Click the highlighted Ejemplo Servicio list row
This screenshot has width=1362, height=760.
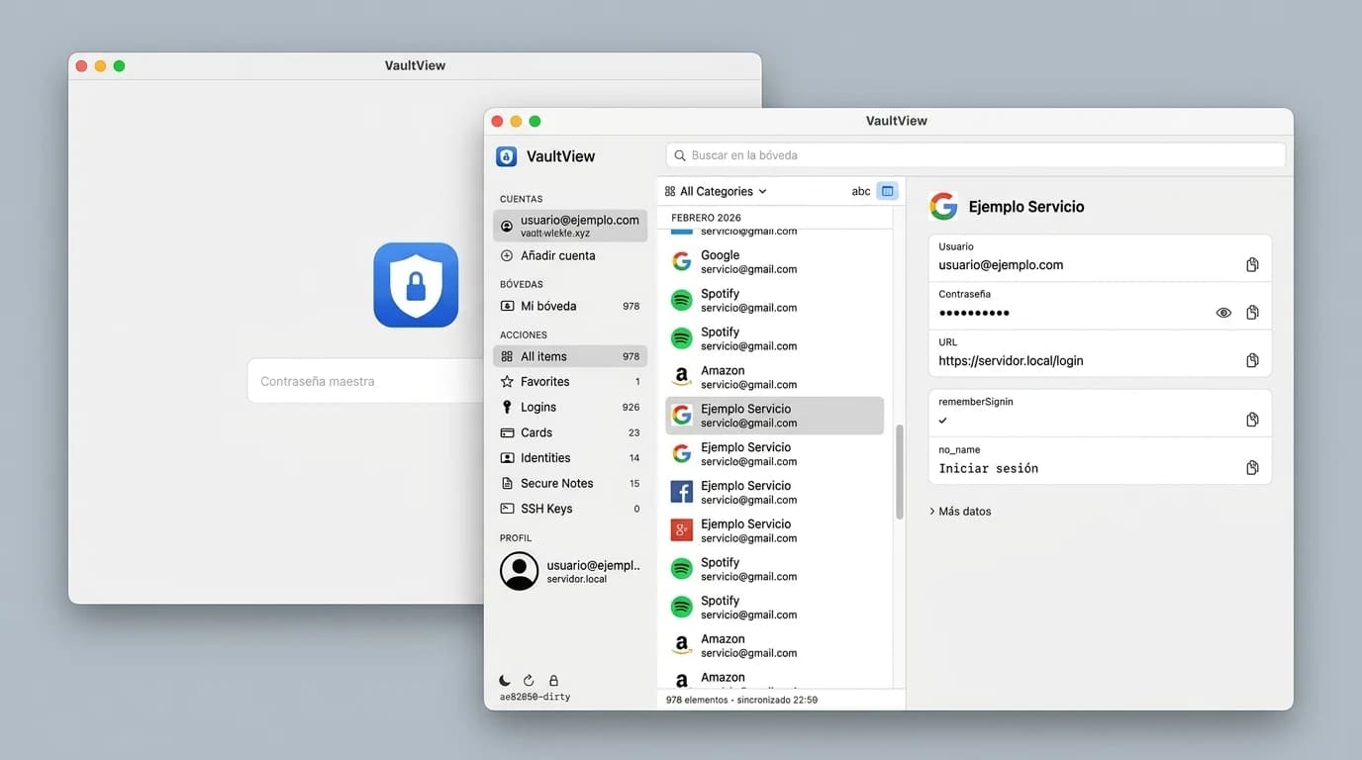(775, 416)
